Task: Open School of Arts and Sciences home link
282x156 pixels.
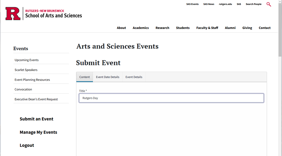Action: (x=53, y=16)
